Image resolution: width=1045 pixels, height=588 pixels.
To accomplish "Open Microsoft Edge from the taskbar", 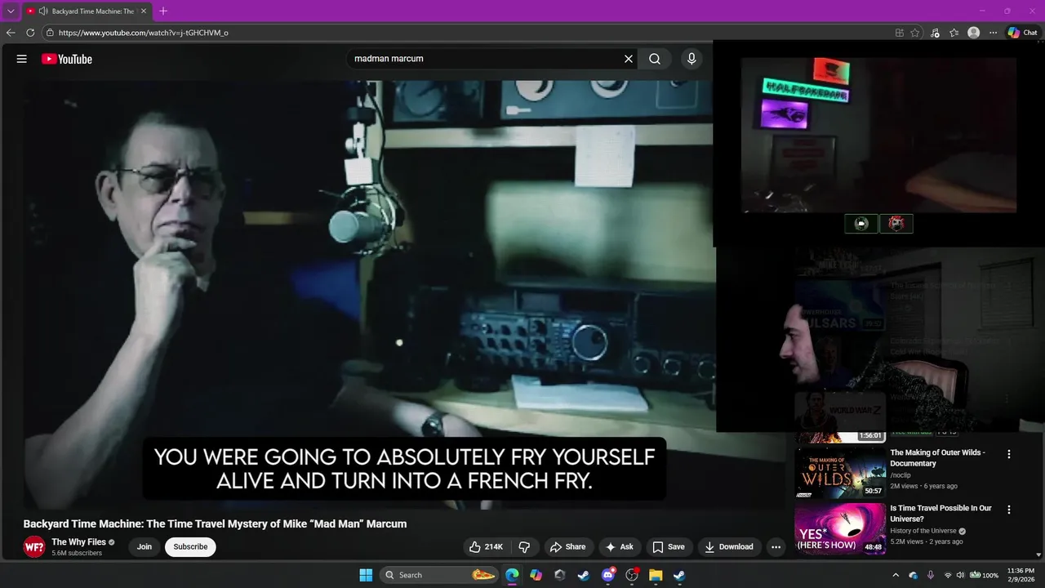I will point(512,575).
